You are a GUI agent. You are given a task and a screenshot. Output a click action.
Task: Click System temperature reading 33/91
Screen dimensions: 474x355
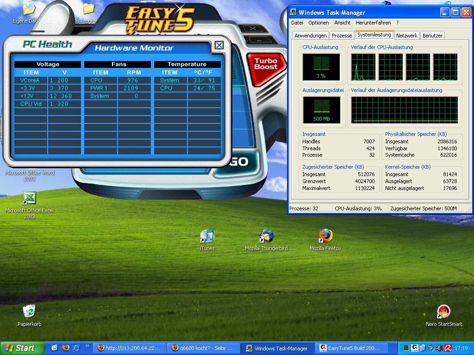coord(204,80)
